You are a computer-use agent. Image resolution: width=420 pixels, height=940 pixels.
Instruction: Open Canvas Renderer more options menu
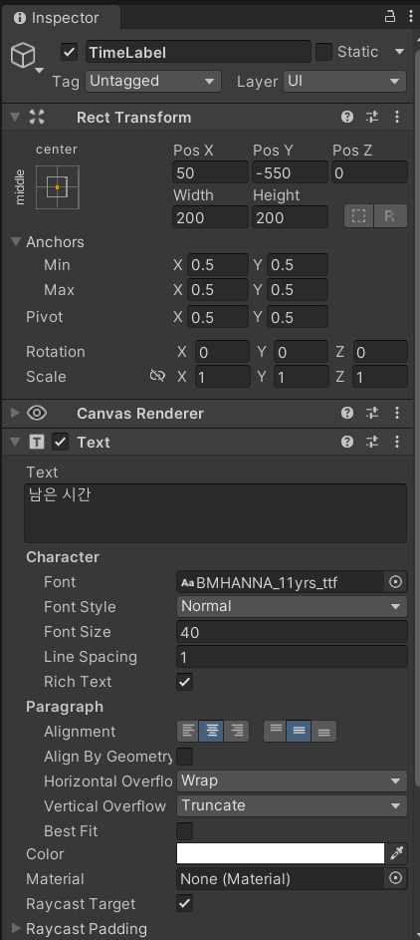point(397,413)
